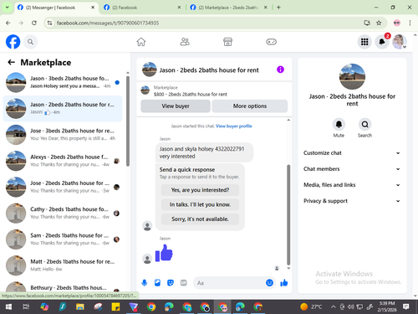Bookmark this page with the star
Image resolution: width=418 pixels, height=314 pixels.
[379, 23]
